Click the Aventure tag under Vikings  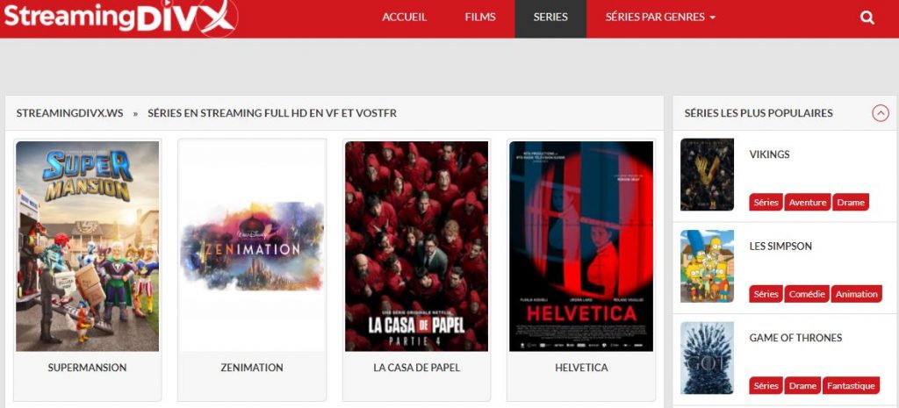pyautogui.click(x=808, y=203)
